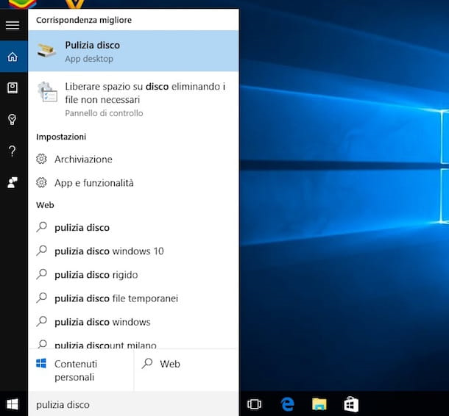Open the Notebook icon in sidebar
The height and width of the screenshot is (416, 449).
click(x=12, y=88)
